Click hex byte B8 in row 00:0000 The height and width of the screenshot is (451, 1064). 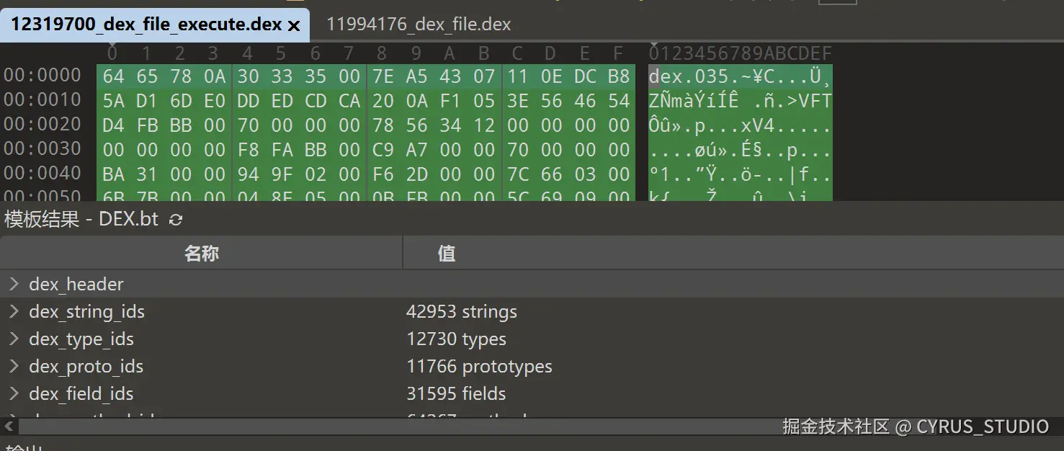tap(619, 76)
